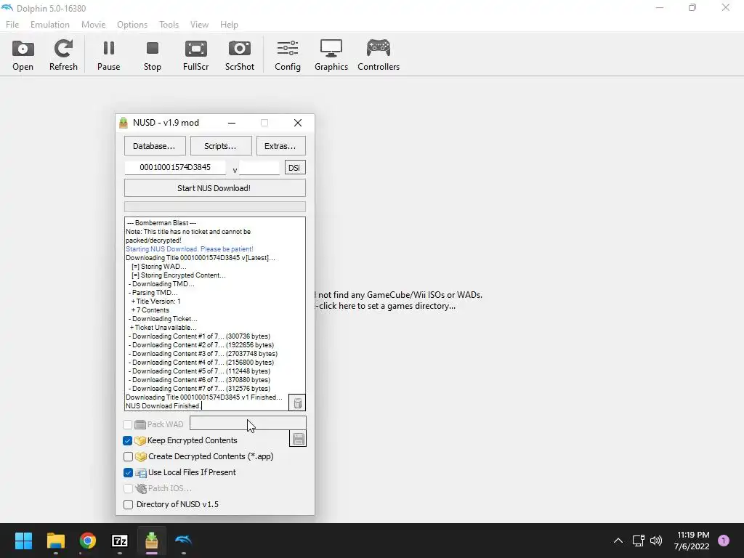This screenshot has width=744, height=558.
Task: Open the Tools menu
Action: 169,25
